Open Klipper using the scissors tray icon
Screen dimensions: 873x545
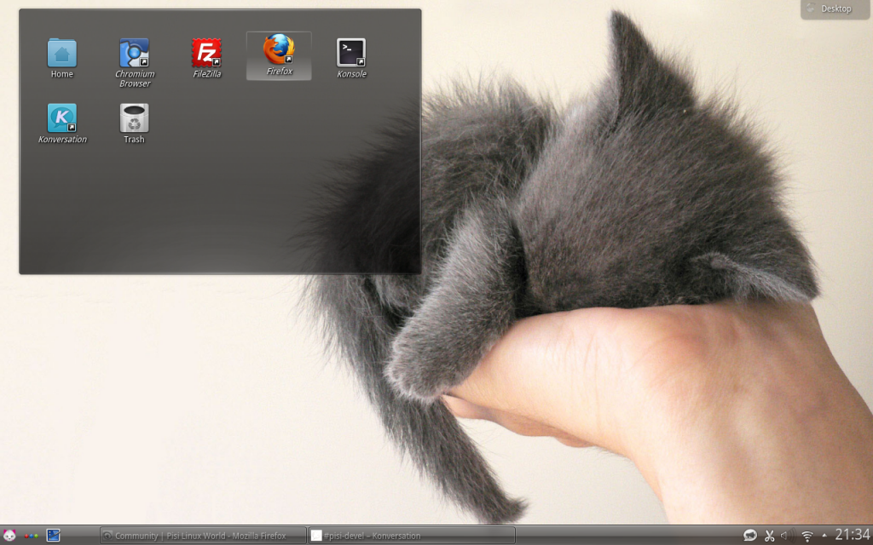770,535
